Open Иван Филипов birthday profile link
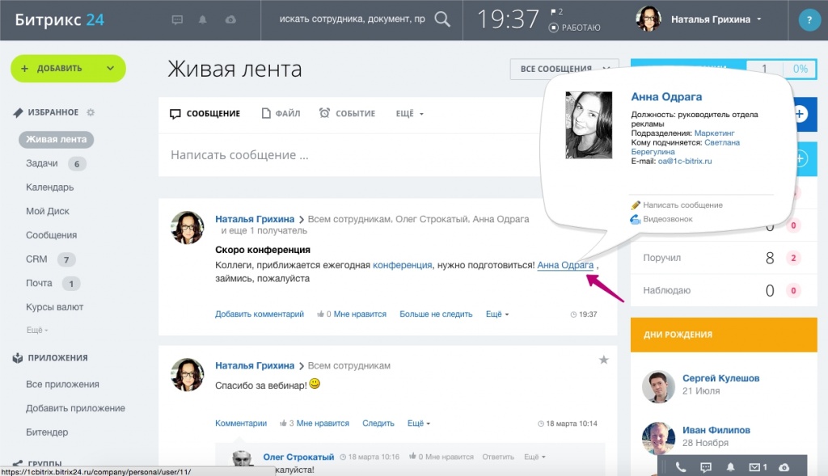828x476 pixels. [x=716, y=430]
